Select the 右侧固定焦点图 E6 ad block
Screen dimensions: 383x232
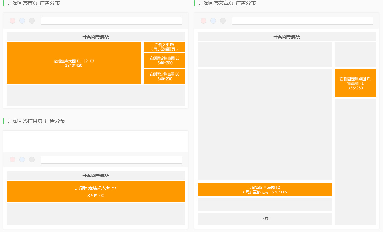point(164,76)
